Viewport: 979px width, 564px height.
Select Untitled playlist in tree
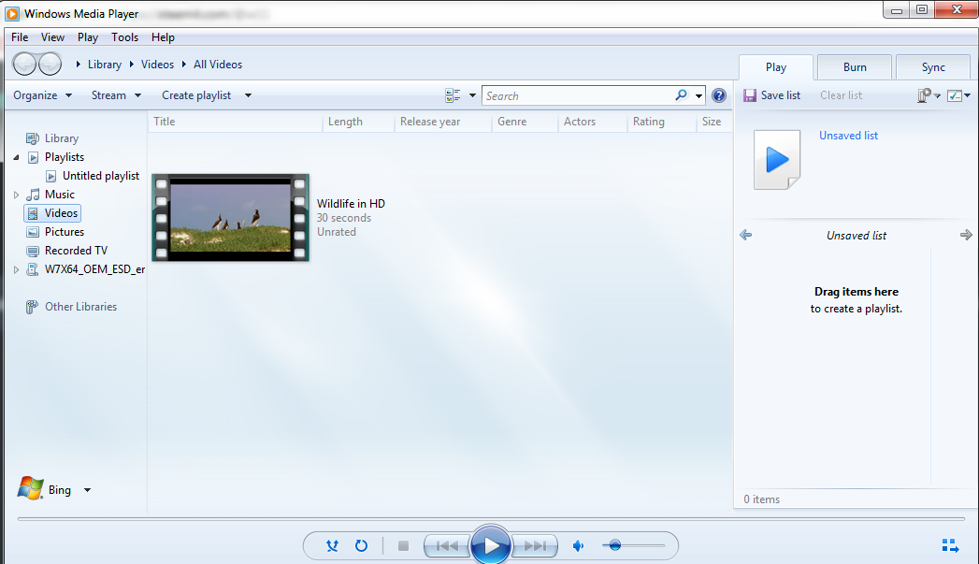point(101,176)
